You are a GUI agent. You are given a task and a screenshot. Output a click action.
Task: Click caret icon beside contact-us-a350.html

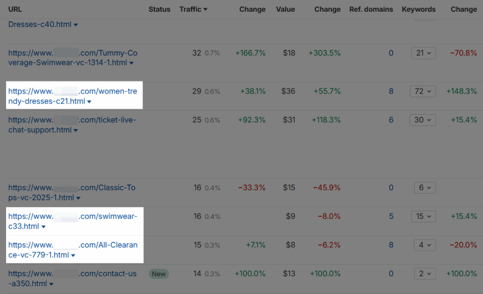tap(51, 284)
